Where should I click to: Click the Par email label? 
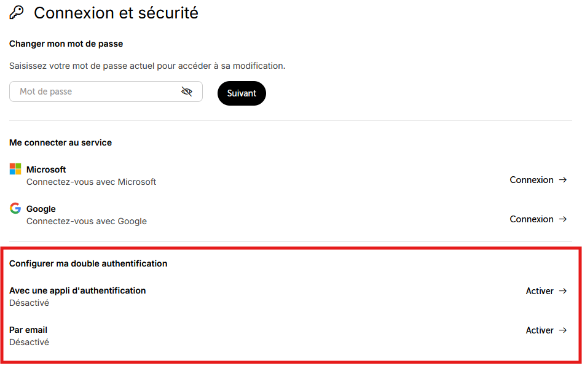pyautogui.click(x=28, y=330)
